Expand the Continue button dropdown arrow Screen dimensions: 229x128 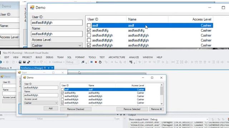click(64, 62)
